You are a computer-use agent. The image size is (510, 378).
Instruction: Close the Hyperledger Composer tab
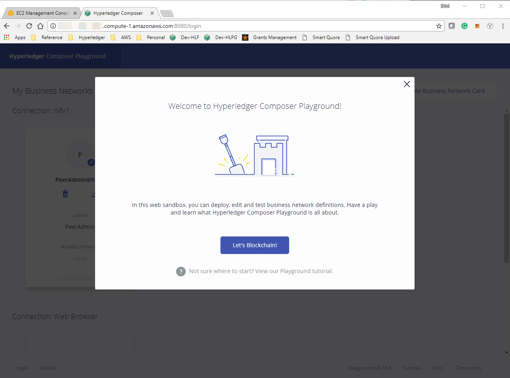152,13
